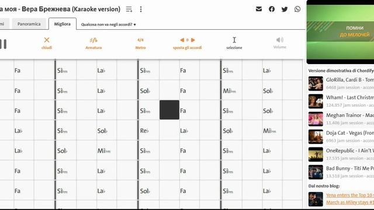Pause playback with the pause button
Image resolution: width=374 pixels, height=210 pixels.
pyautogui.click(x=4, y=44)
